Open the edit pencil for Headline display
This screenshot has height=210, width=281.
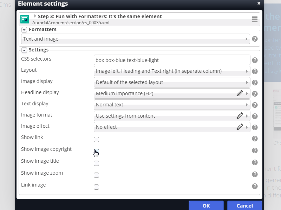click(240, 93)
